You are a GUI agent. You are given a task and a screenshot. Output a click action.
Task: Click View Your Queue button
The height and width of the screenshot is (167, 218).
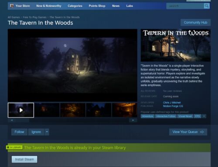tap(188, 132)
